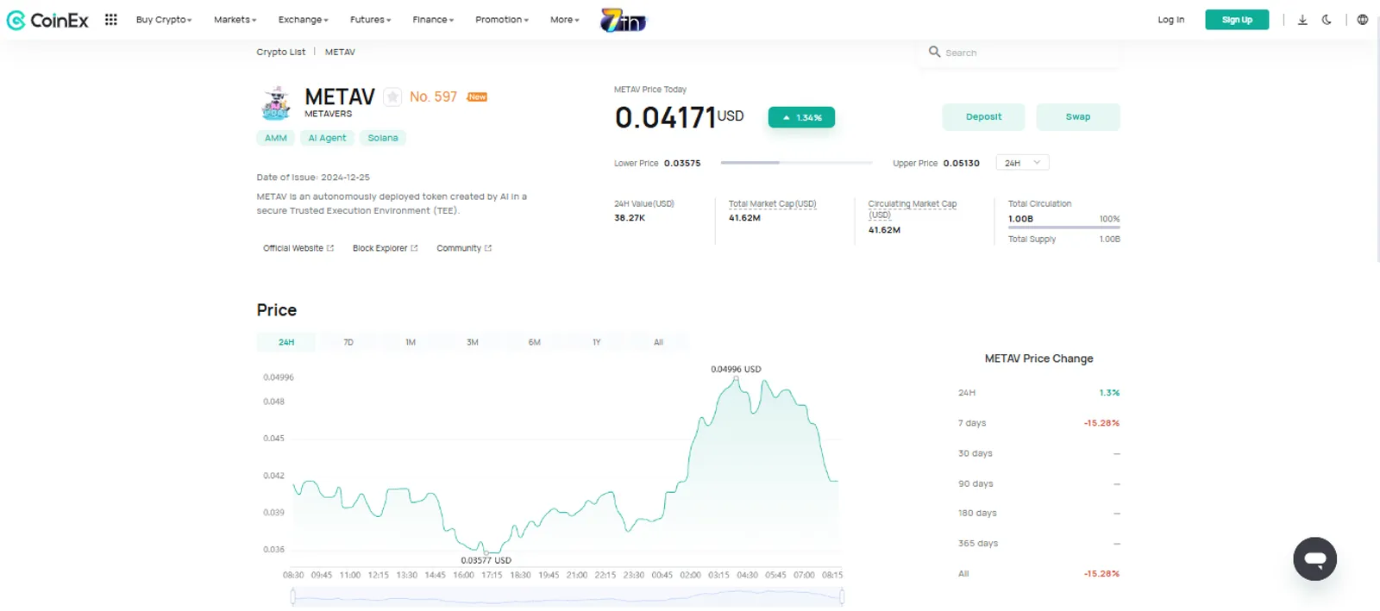Click the Solana tag
Screen dimensions: 1380x611
[383, 138]
